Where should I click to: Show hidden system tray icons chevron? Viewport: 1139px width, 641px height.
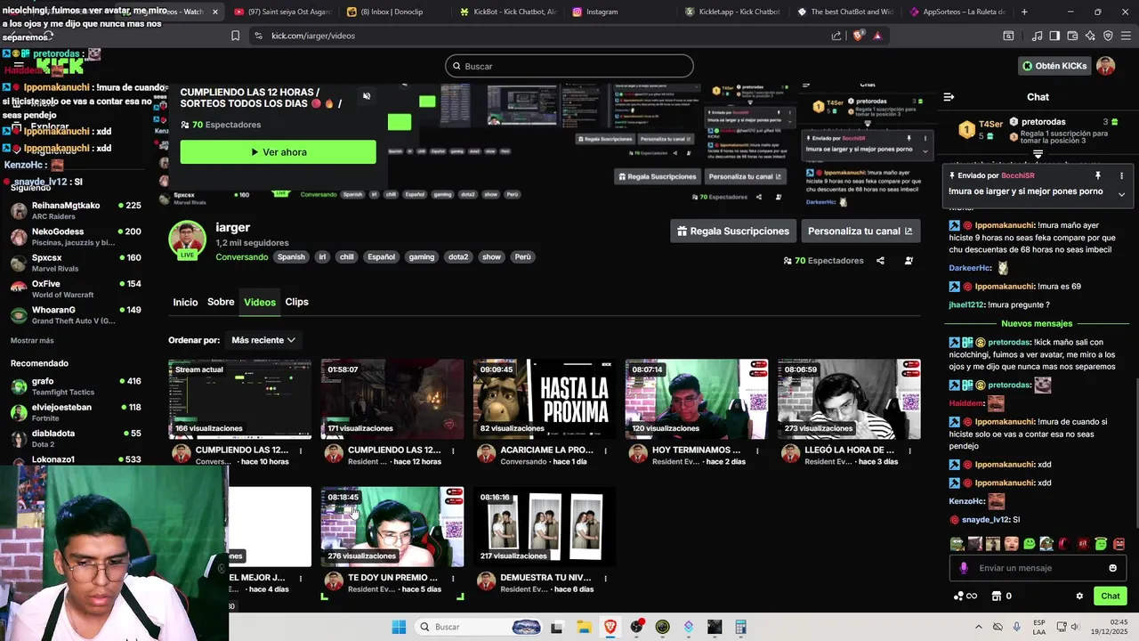978,627
